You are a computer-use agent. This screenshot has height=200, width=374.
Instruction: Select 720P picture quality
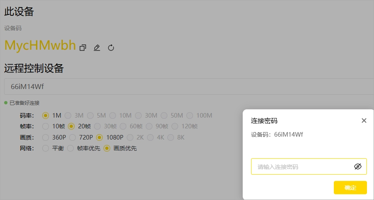pos(72,137)
